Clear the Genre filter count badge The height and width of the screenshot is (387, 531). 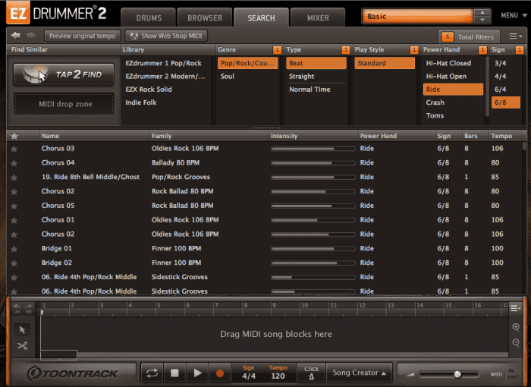click(277, 50)
